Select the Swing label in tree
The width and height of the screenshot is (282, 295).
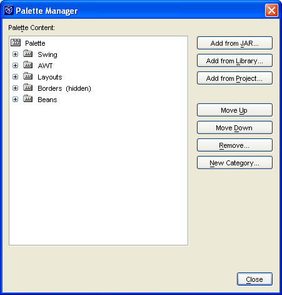click(48, 54)
